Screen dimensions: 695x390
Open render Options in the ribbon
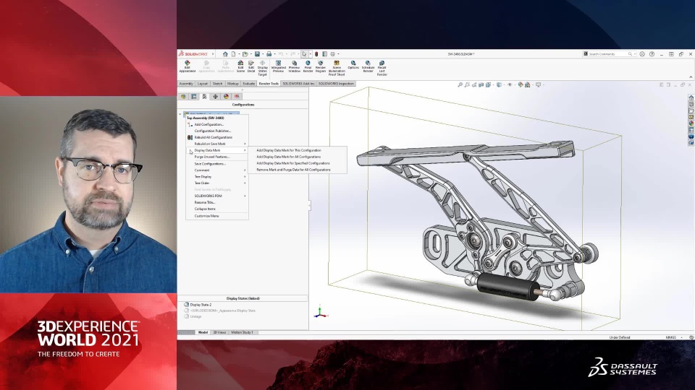(x=353, y=65)
